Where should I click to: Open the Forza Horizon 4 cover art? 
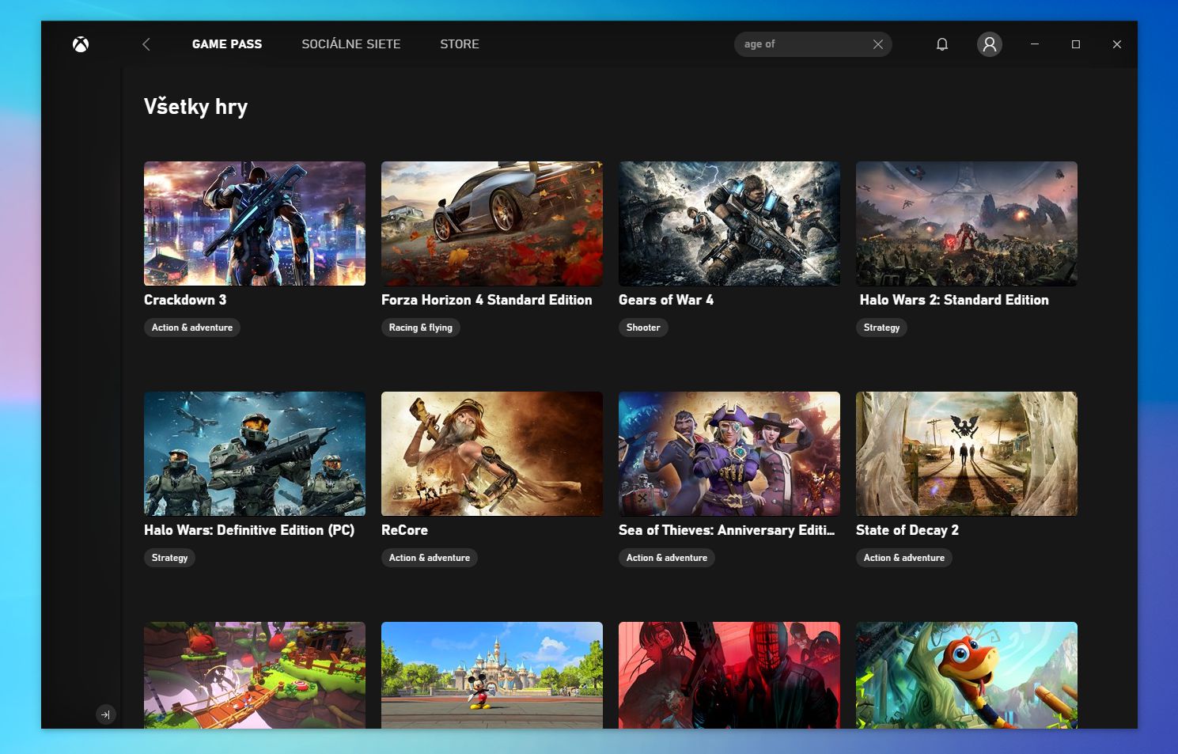coord(492,224)
